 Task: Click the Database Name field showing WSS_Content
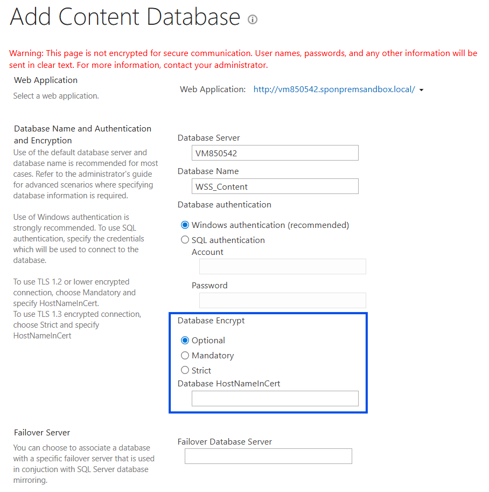(275, 186)
